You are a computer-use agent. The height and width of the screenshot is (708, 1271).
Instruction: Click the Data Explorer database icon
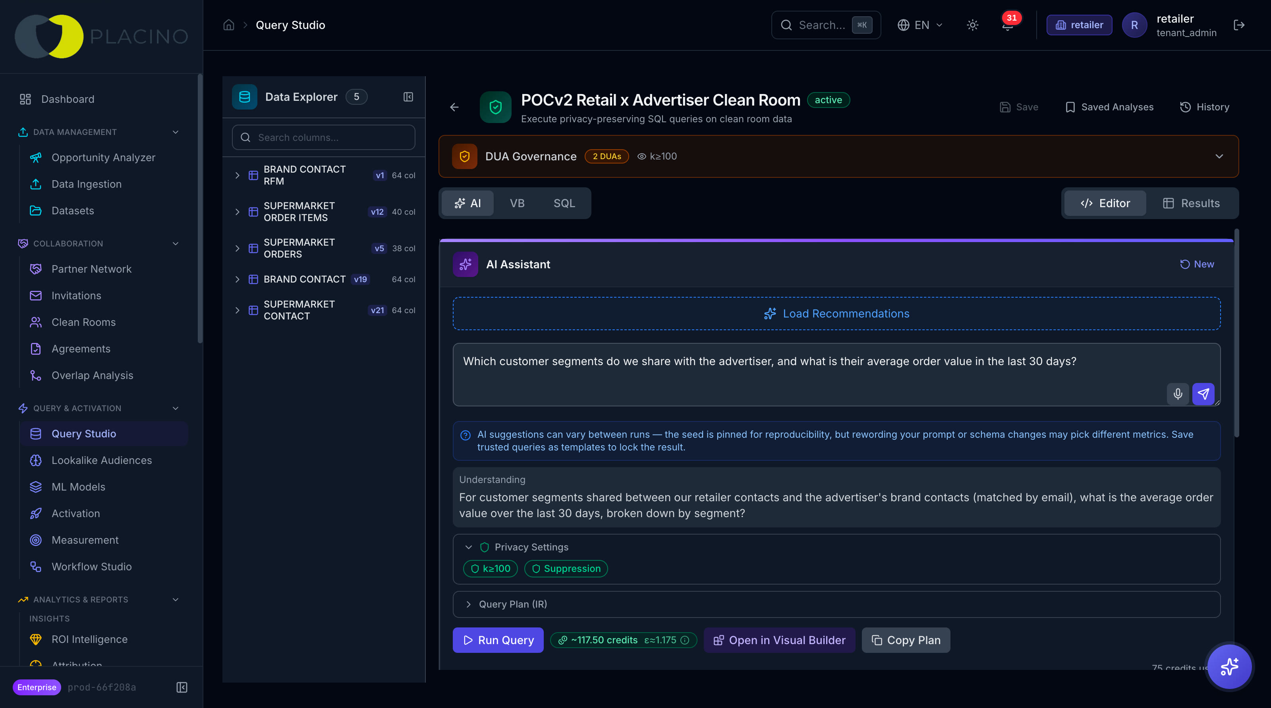pos(245,96)
